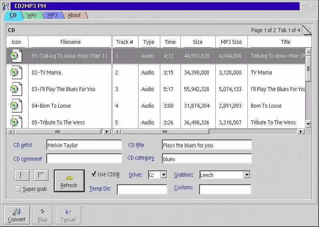319x227 pixels.
Task: Click MP3 size value 5,074,133
Action: tap(230, 89)
